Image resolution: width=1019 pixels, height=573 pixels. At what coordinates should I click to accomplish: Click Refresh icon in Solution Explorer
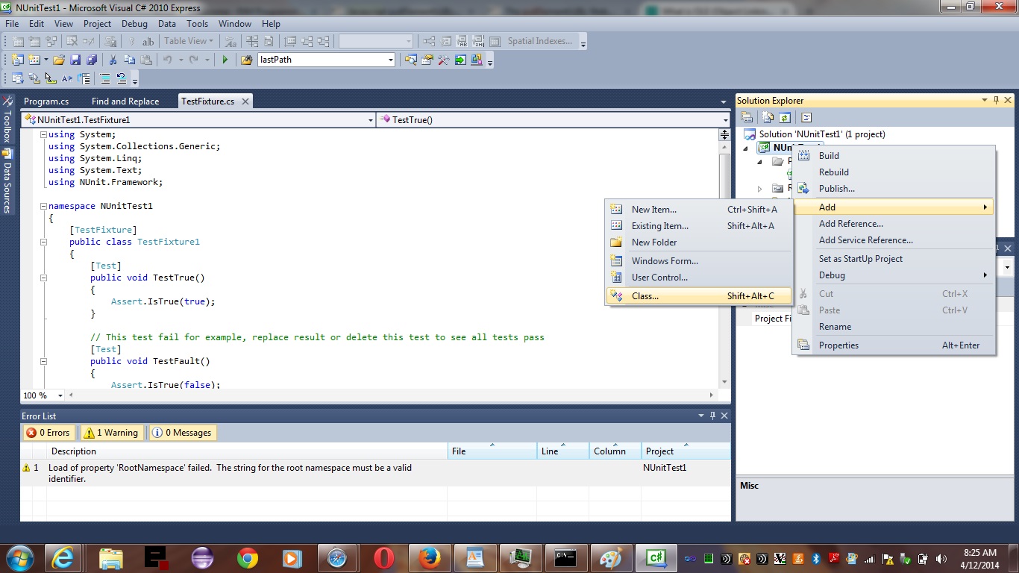pyautogui.click(x=785, y=117)
